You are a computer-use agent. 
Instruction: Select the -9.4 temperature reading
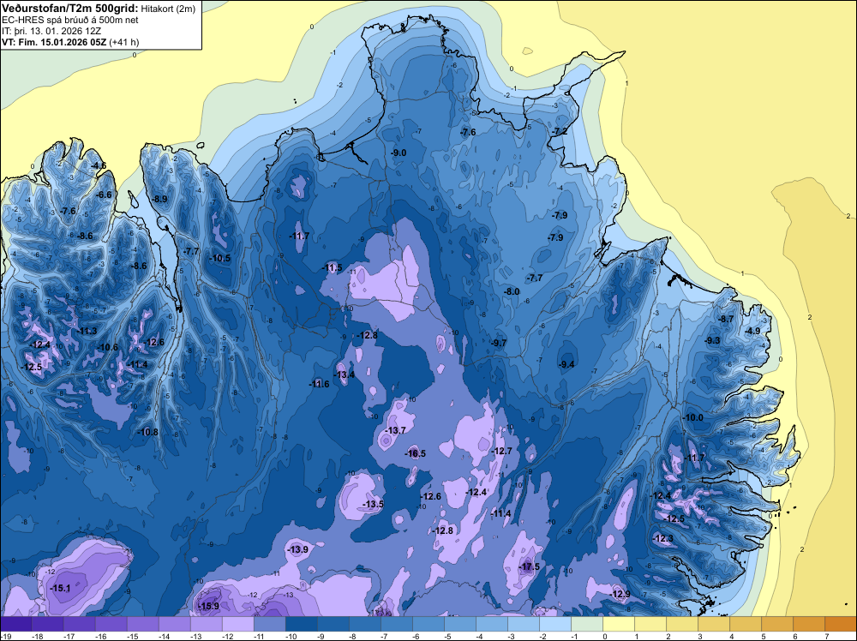tap(566, 364)
